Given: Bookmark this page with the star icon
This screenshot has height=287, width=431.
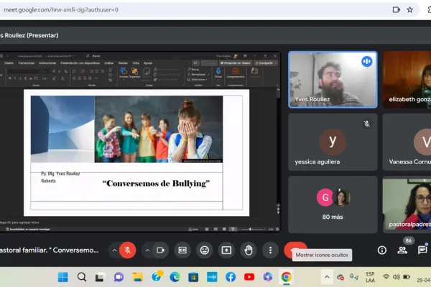Looking at the screenshot, I should [x=410, y=10].
